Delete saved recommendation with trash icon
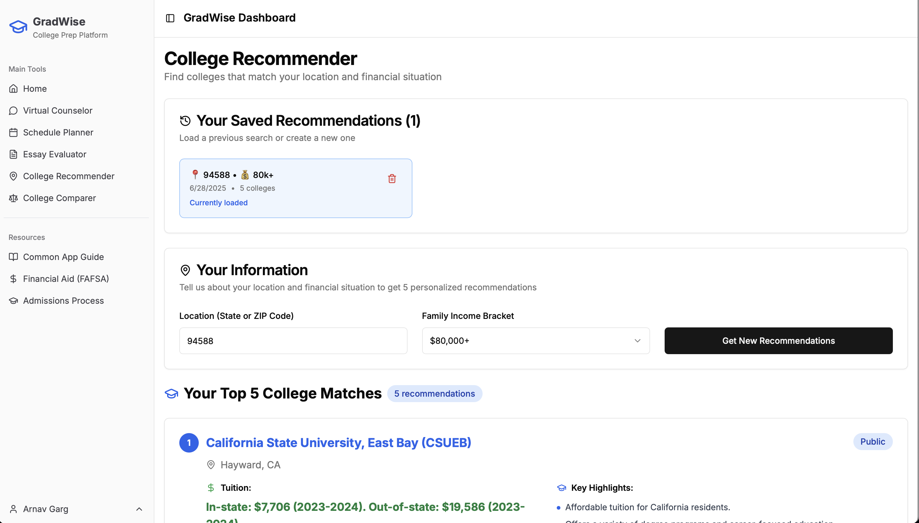919x523 pixels. (x=392, y=179)
